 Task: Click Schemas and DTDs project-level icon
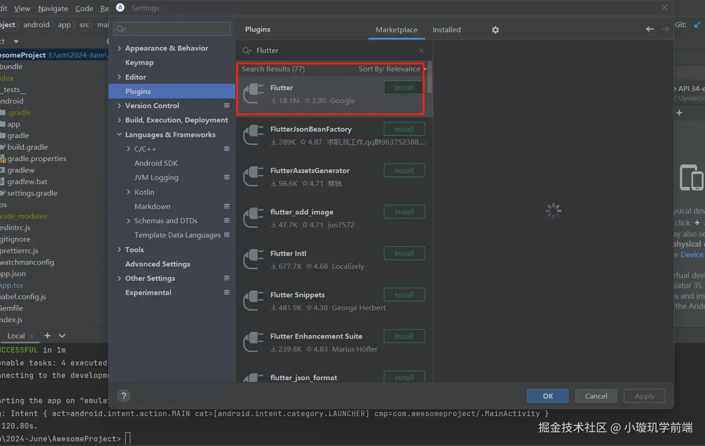point(227,220)
